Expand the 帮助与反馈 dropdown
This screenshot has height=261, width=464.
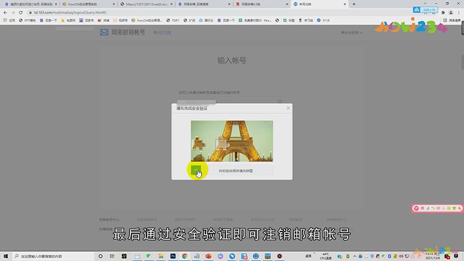[351, 32]
